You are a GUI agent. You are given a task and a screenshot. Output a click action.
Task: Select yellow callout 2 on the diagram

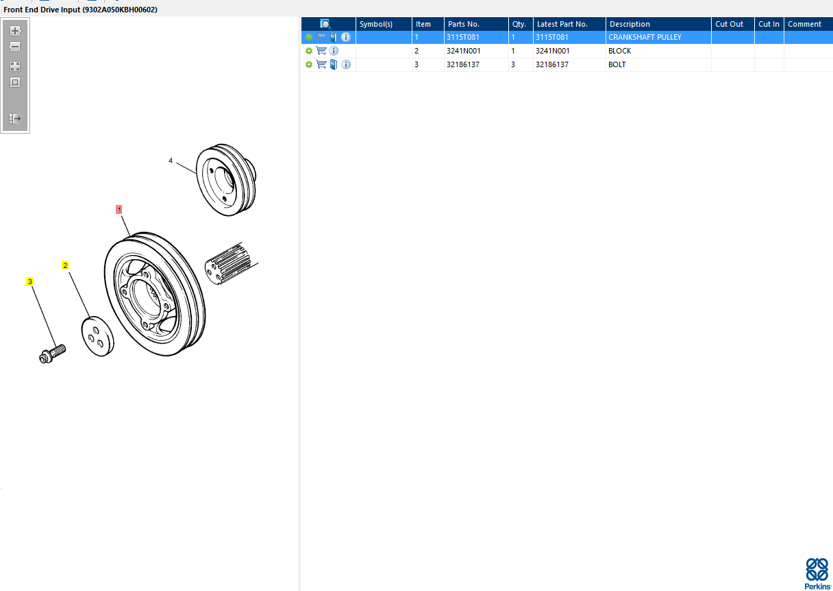(65, 265)
